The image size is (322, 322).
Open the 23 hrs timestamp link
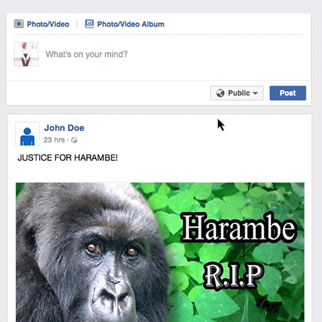click(x=54, y=140)
